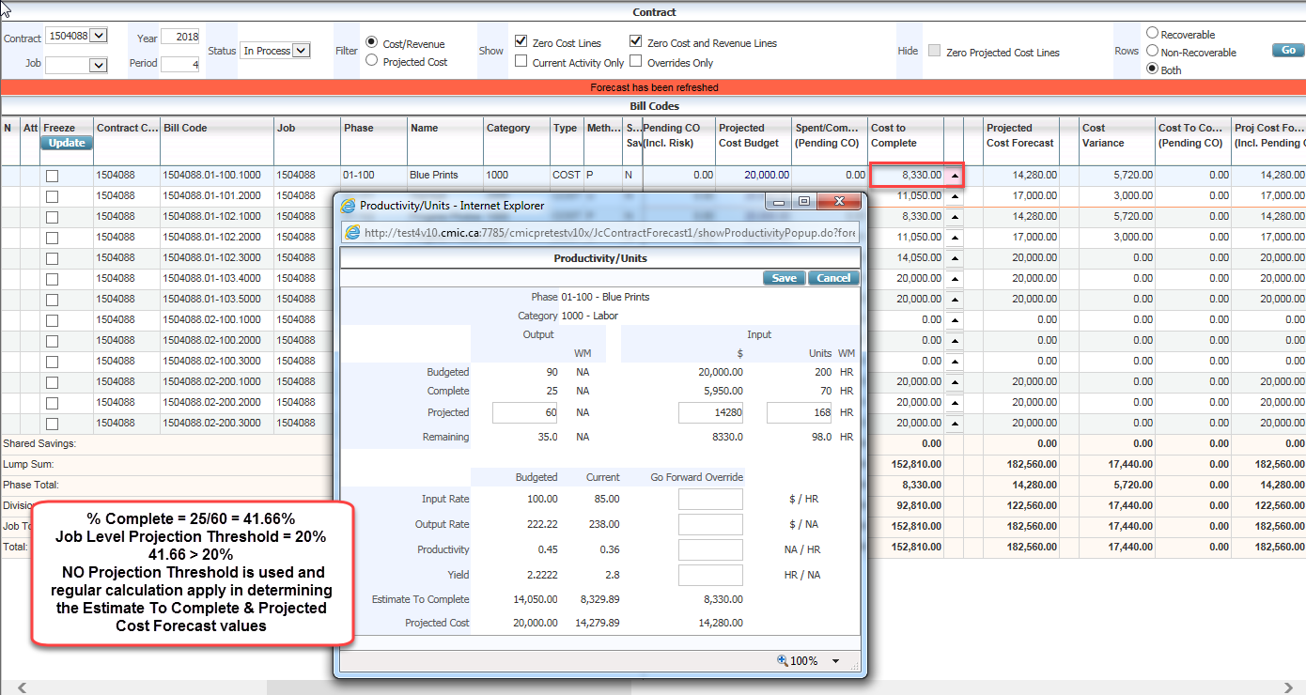Screen dimensions: 1306x695
Task: Click Productivity Go Forward Override field
Action: pos(711,550)
